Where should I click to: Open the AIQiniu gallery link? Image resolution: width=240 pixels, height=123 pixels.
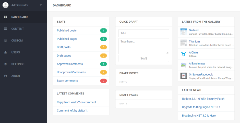193,52
